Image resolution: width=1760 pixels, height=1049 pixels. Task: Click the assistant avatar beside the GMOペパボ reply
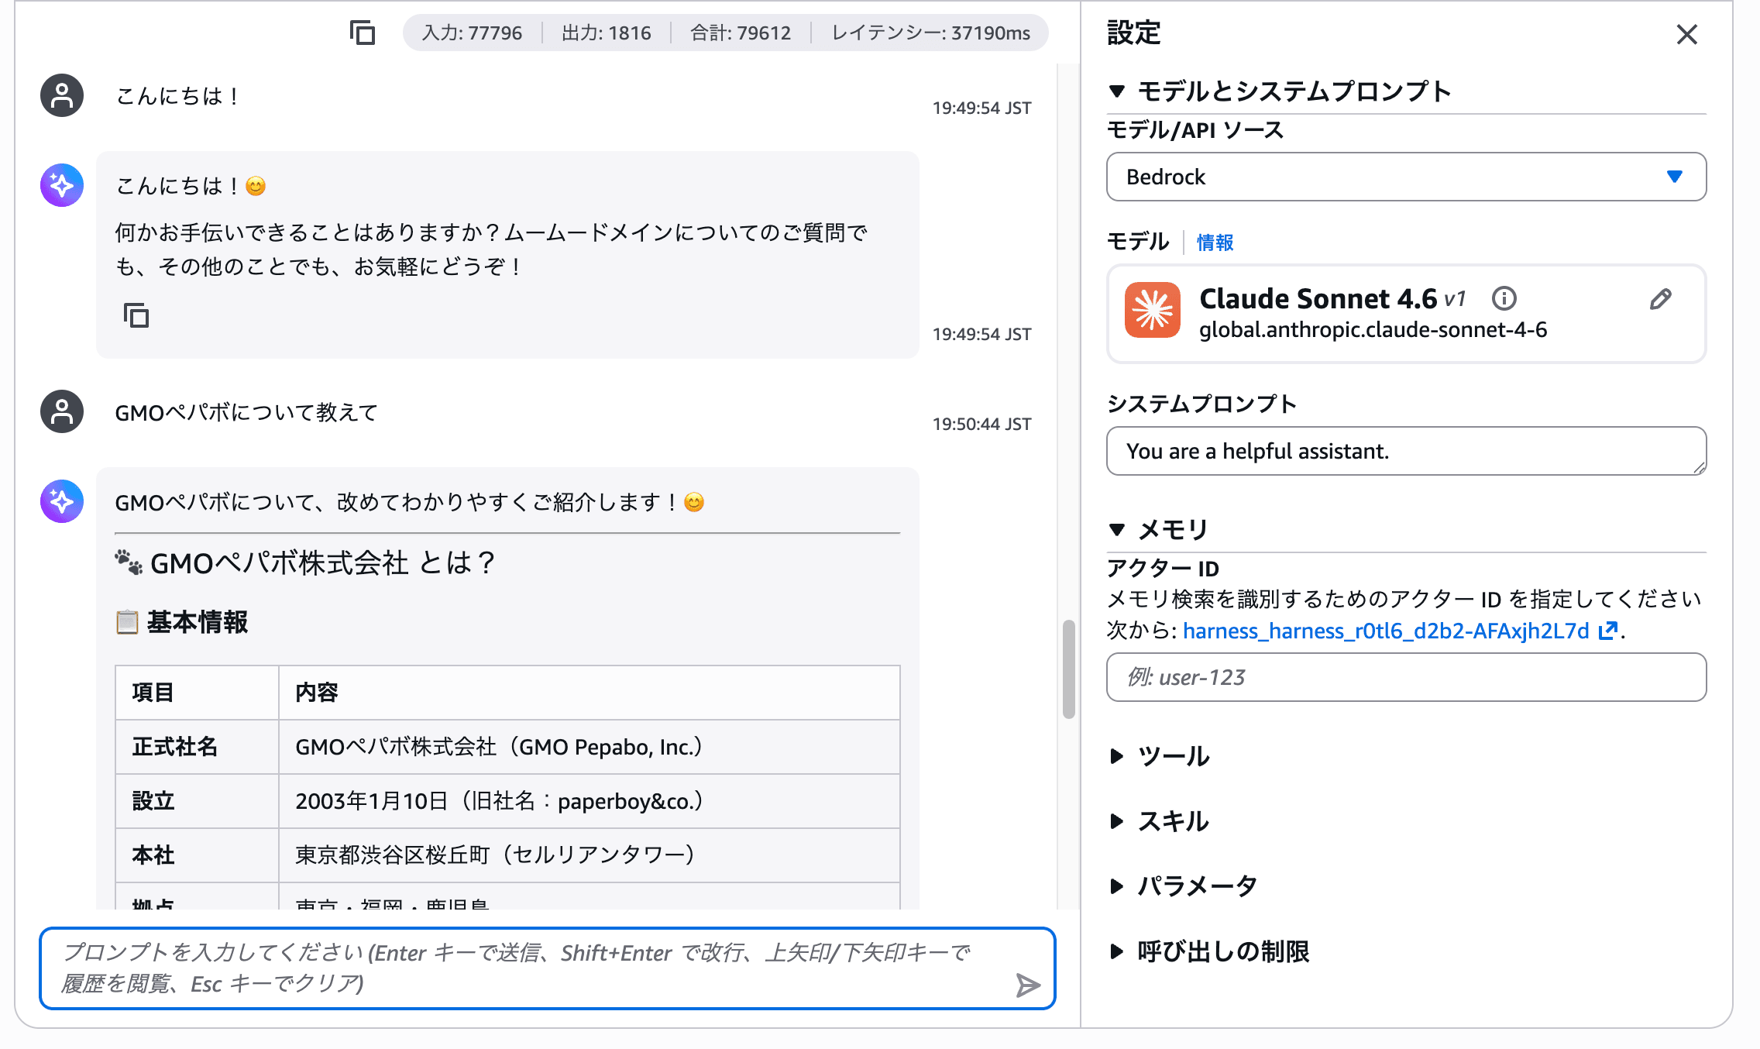62,501
